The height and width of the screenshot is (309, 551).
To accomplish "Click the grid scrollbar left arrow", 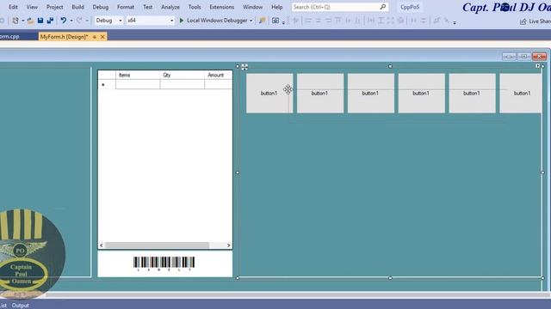I will (102, 245).
